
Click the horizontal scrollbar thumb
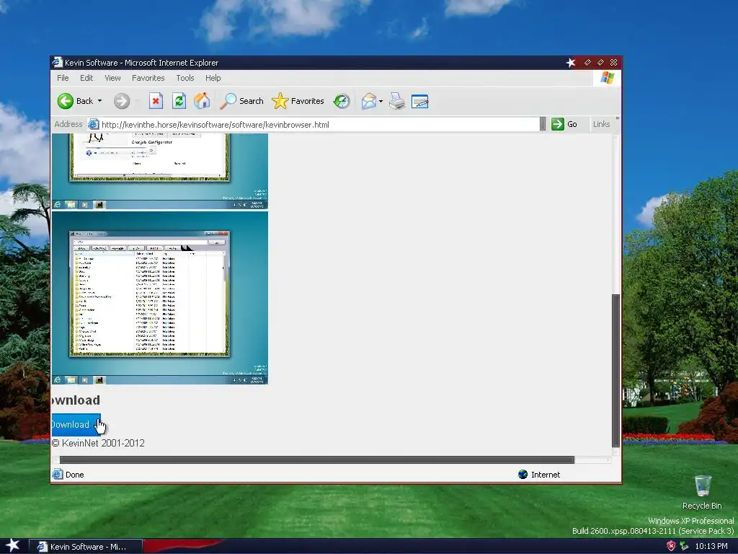317,460
